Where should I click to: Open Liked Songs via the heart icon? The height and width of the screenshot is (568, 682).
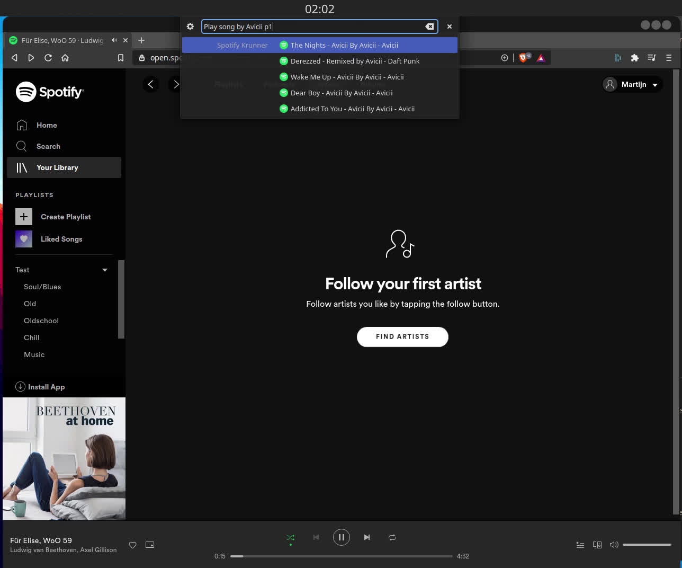point(23,239)
